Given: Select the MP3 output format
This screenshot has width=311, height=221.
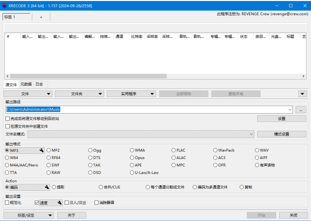Looking at the screenshot, I should [7, 150].
